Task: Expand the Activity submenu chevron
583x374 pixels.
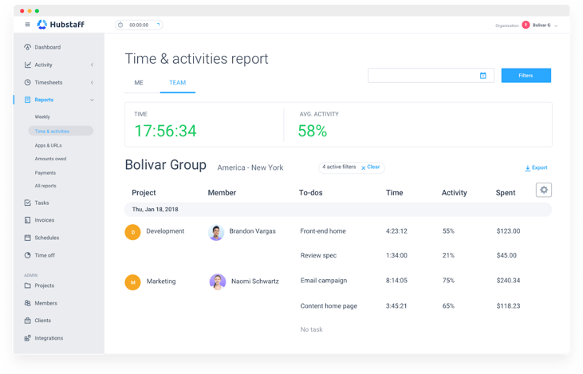Action: pyautogui.click(x=92, y=65)
